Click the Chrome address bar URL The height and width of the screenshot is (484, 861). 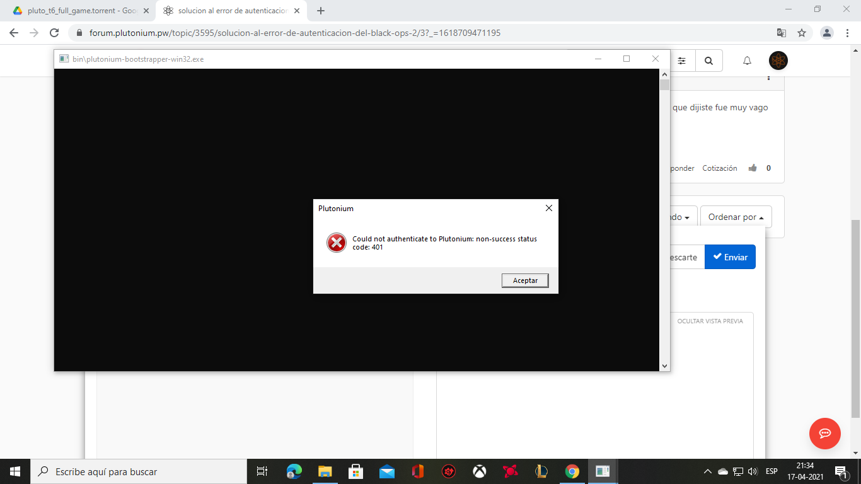pyautogui.click(x=295, y=33)
